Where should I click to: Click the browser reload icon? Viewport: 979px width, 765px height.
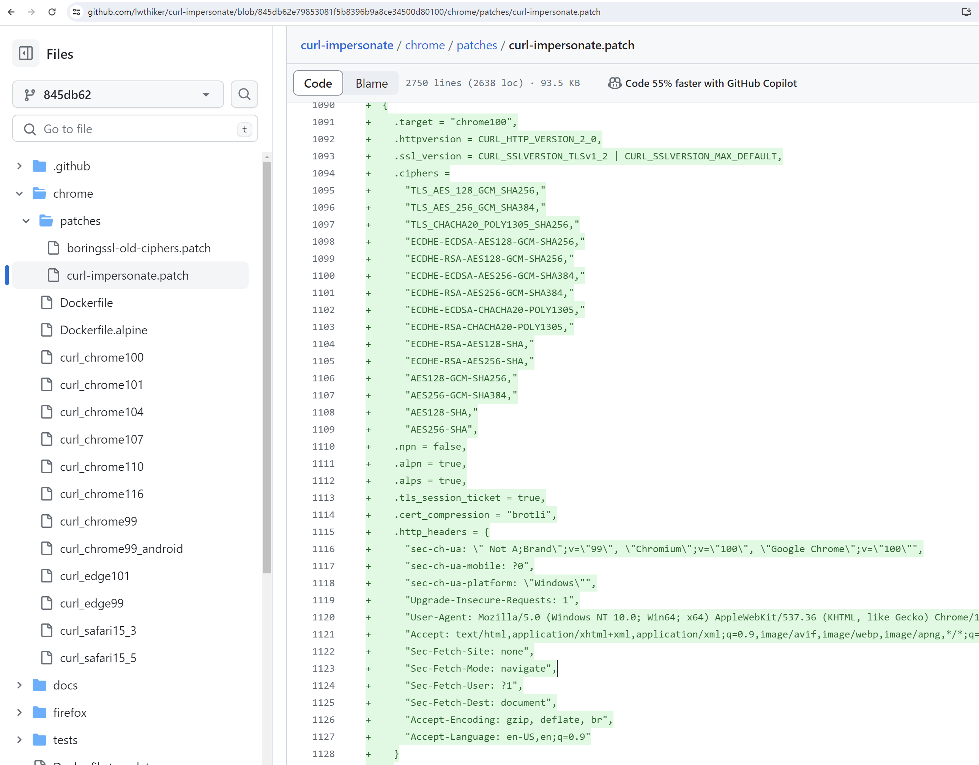tap(52, 12)
